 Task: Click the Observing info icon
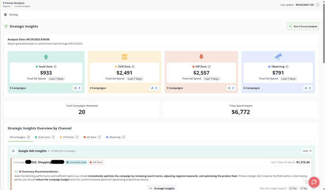[287, 67]
